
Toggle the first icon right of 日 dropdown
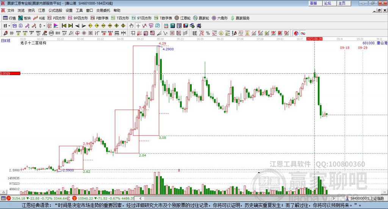[x=14, y=26]
